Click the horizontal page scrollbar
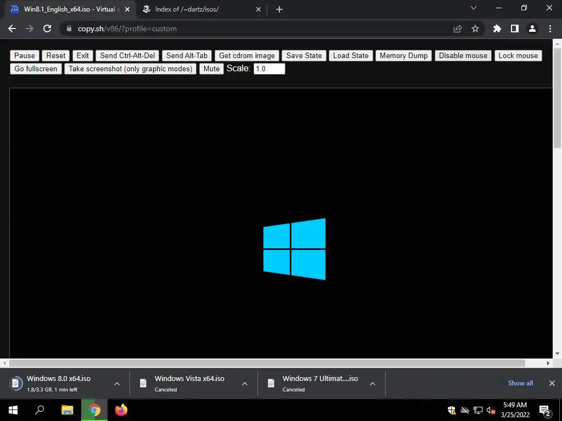This screenshot has width=562, height=421. click(x=267, y=363)
